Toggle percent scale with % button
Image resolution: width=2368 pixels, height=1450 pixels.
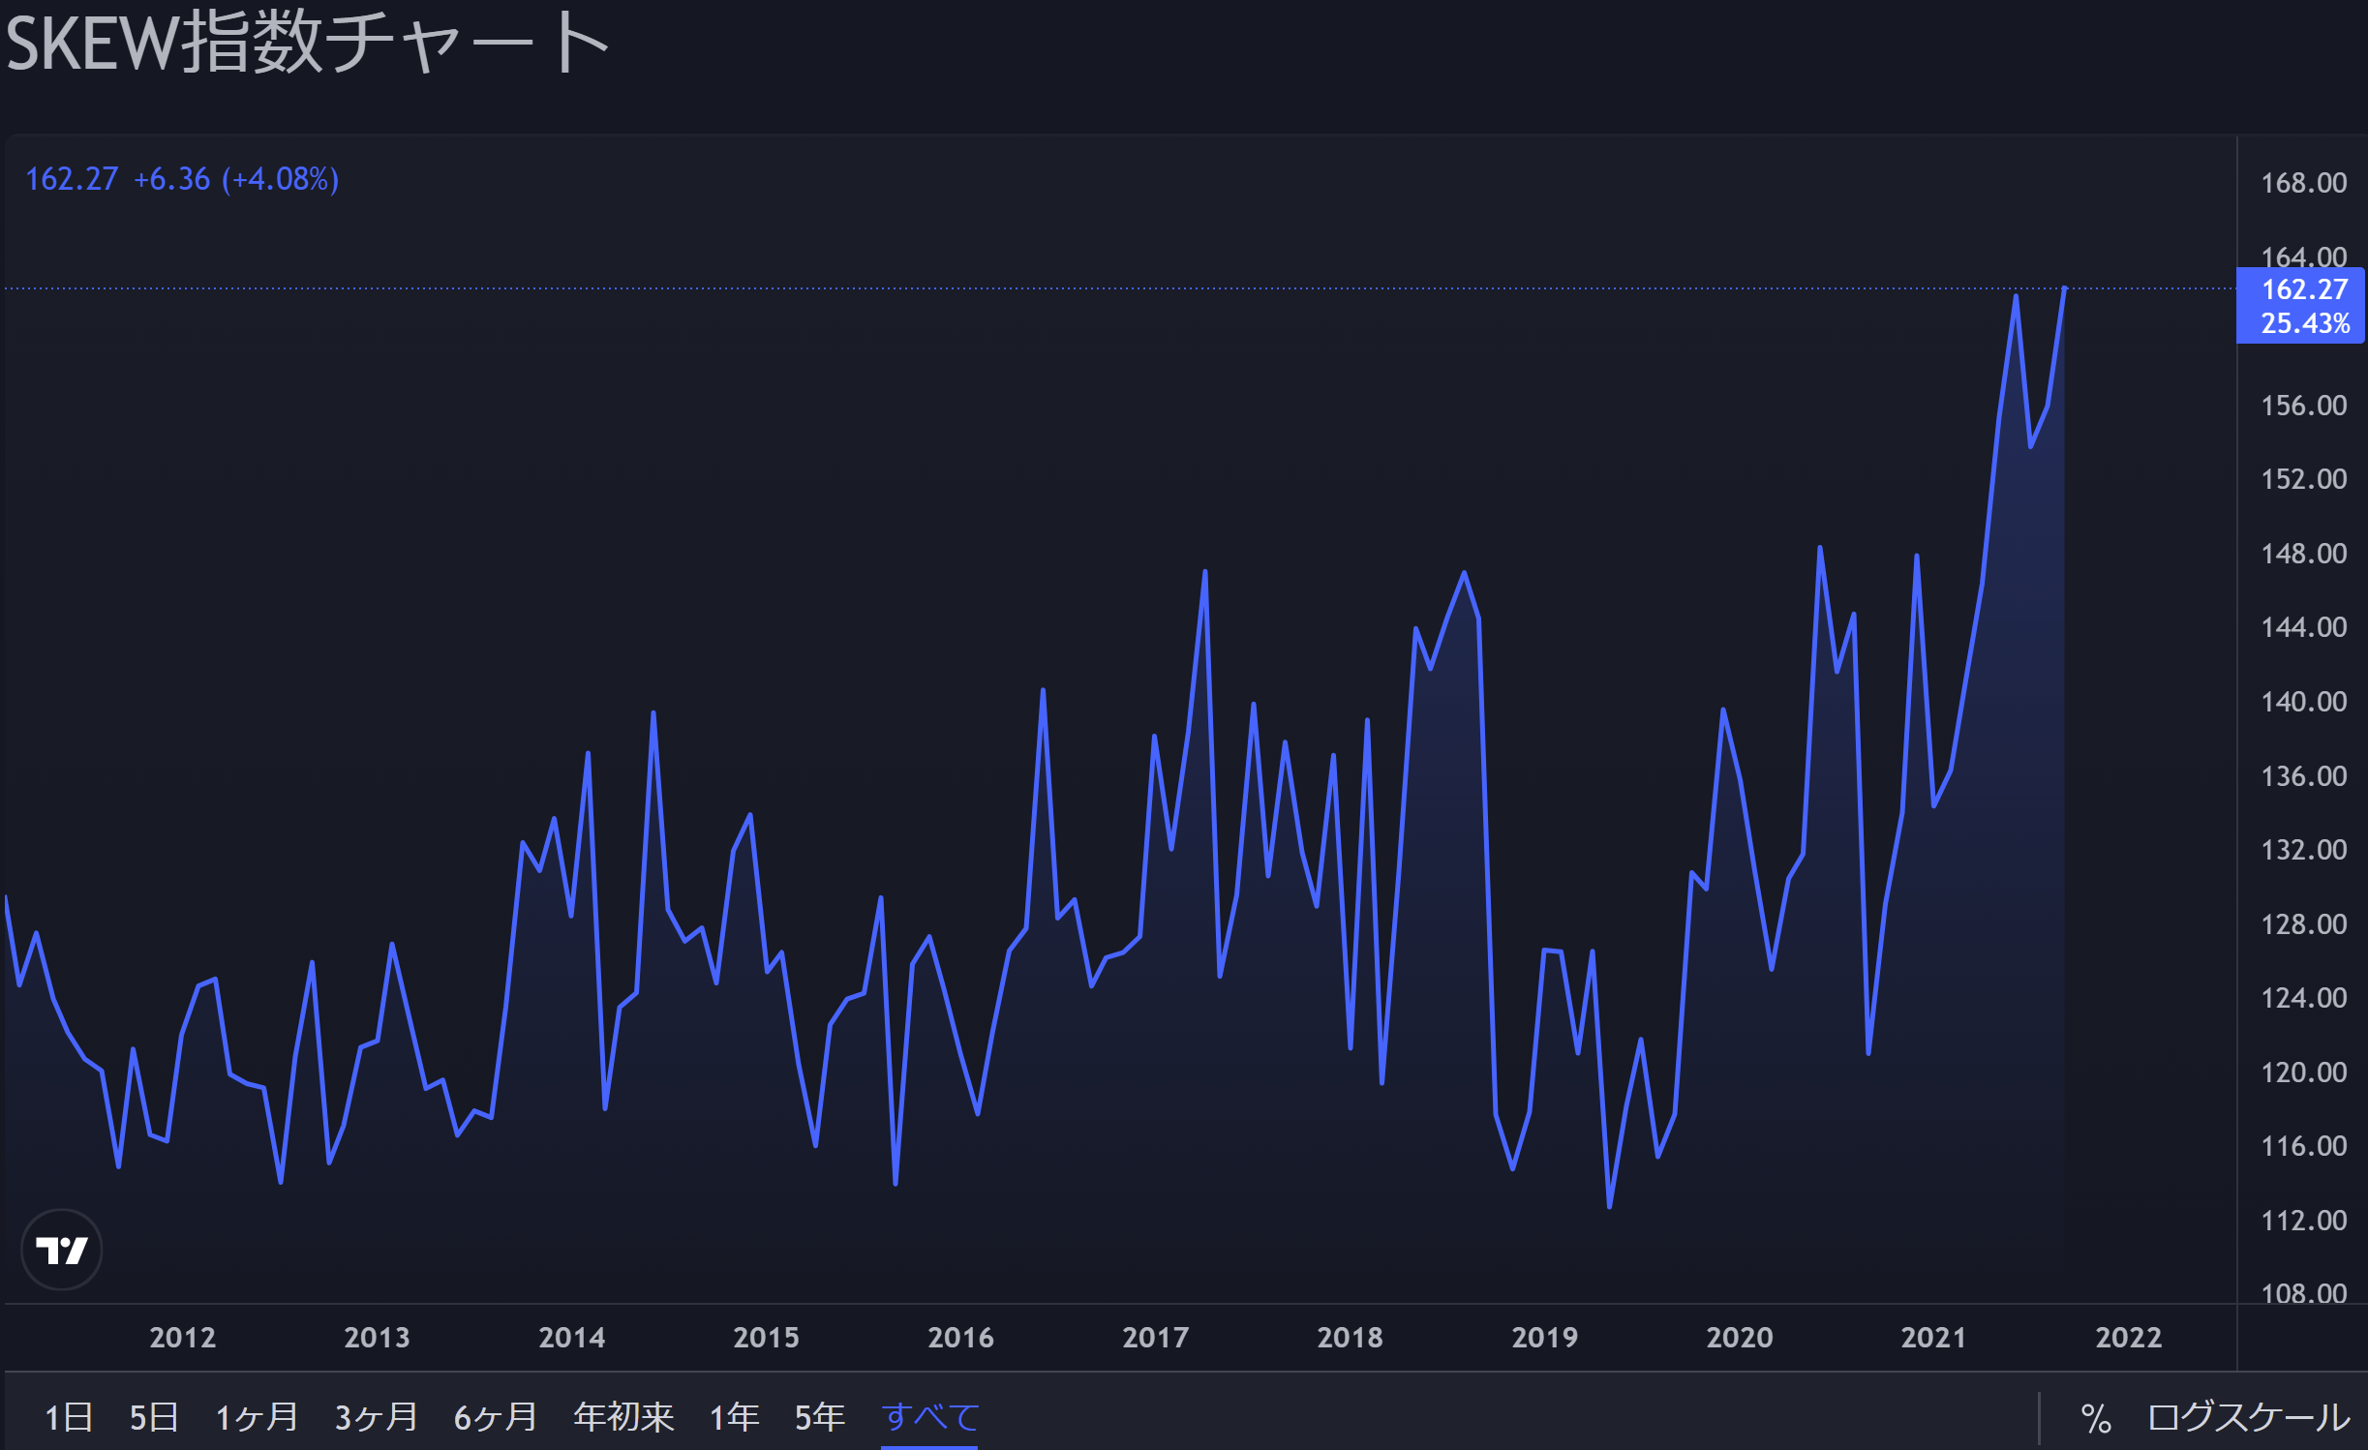(2096, 1418)
